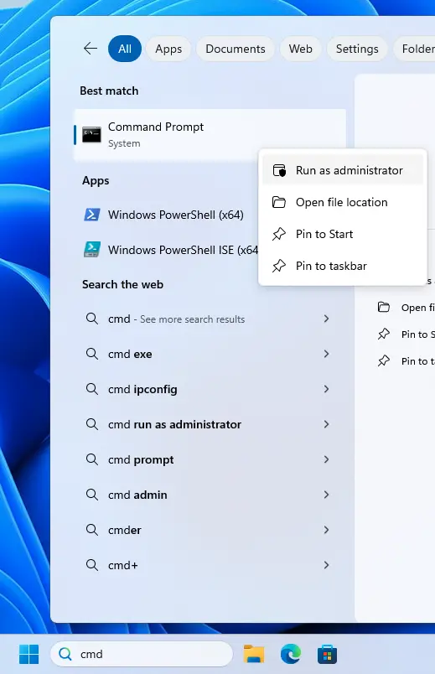This screenshot has width=435, height=674.
Task: Expand the 'cmd admin' suggestion chevron
Action: pyautogui.click(x=326, y=495)
